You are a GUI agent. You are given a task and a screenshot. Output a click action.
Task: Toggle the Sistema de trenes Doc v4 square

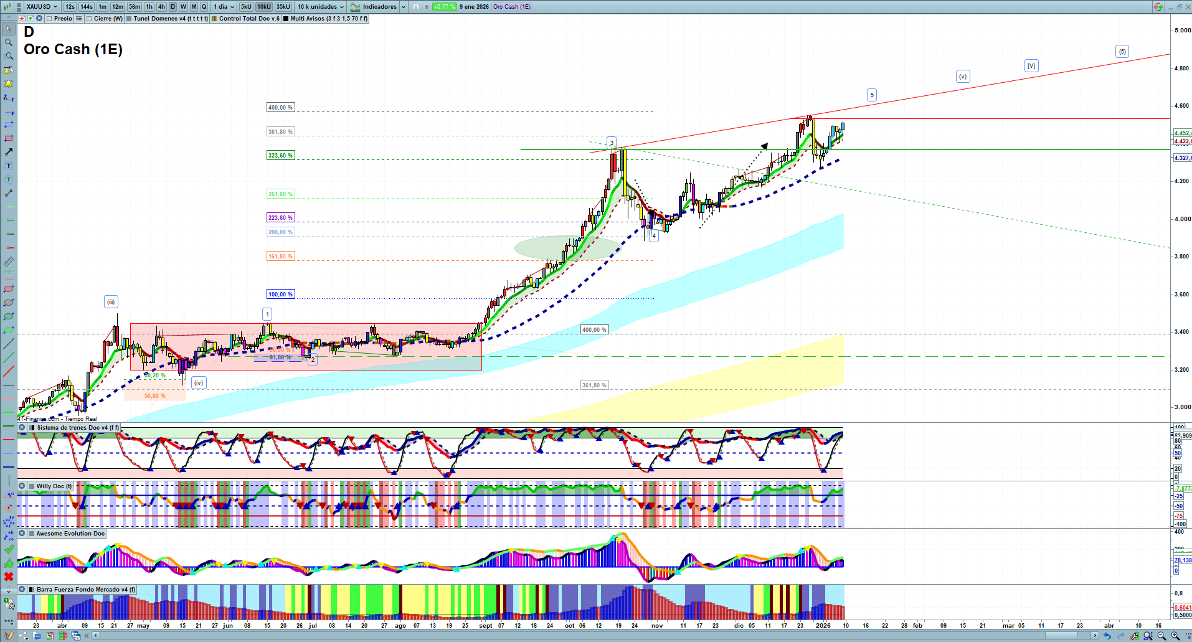(x=31, y=428)
